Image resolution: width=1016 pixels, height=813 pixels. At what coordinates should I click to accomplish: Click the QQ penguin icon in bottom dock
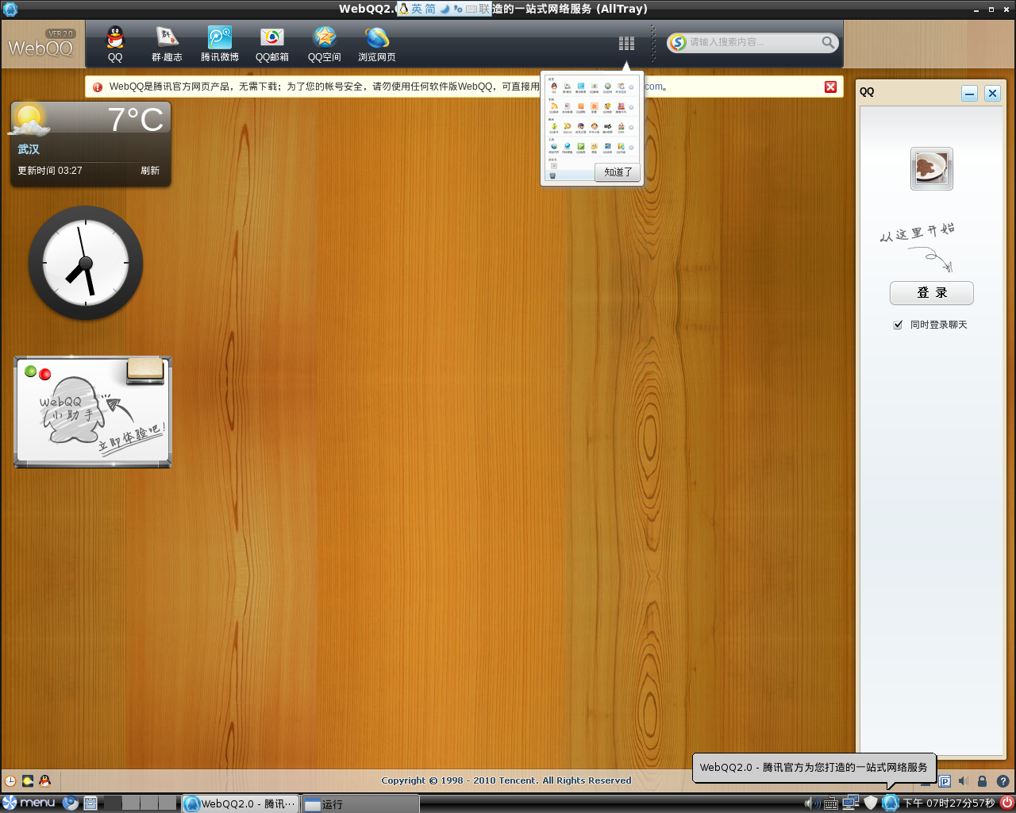pyautogui.click(x=45, y=781)
